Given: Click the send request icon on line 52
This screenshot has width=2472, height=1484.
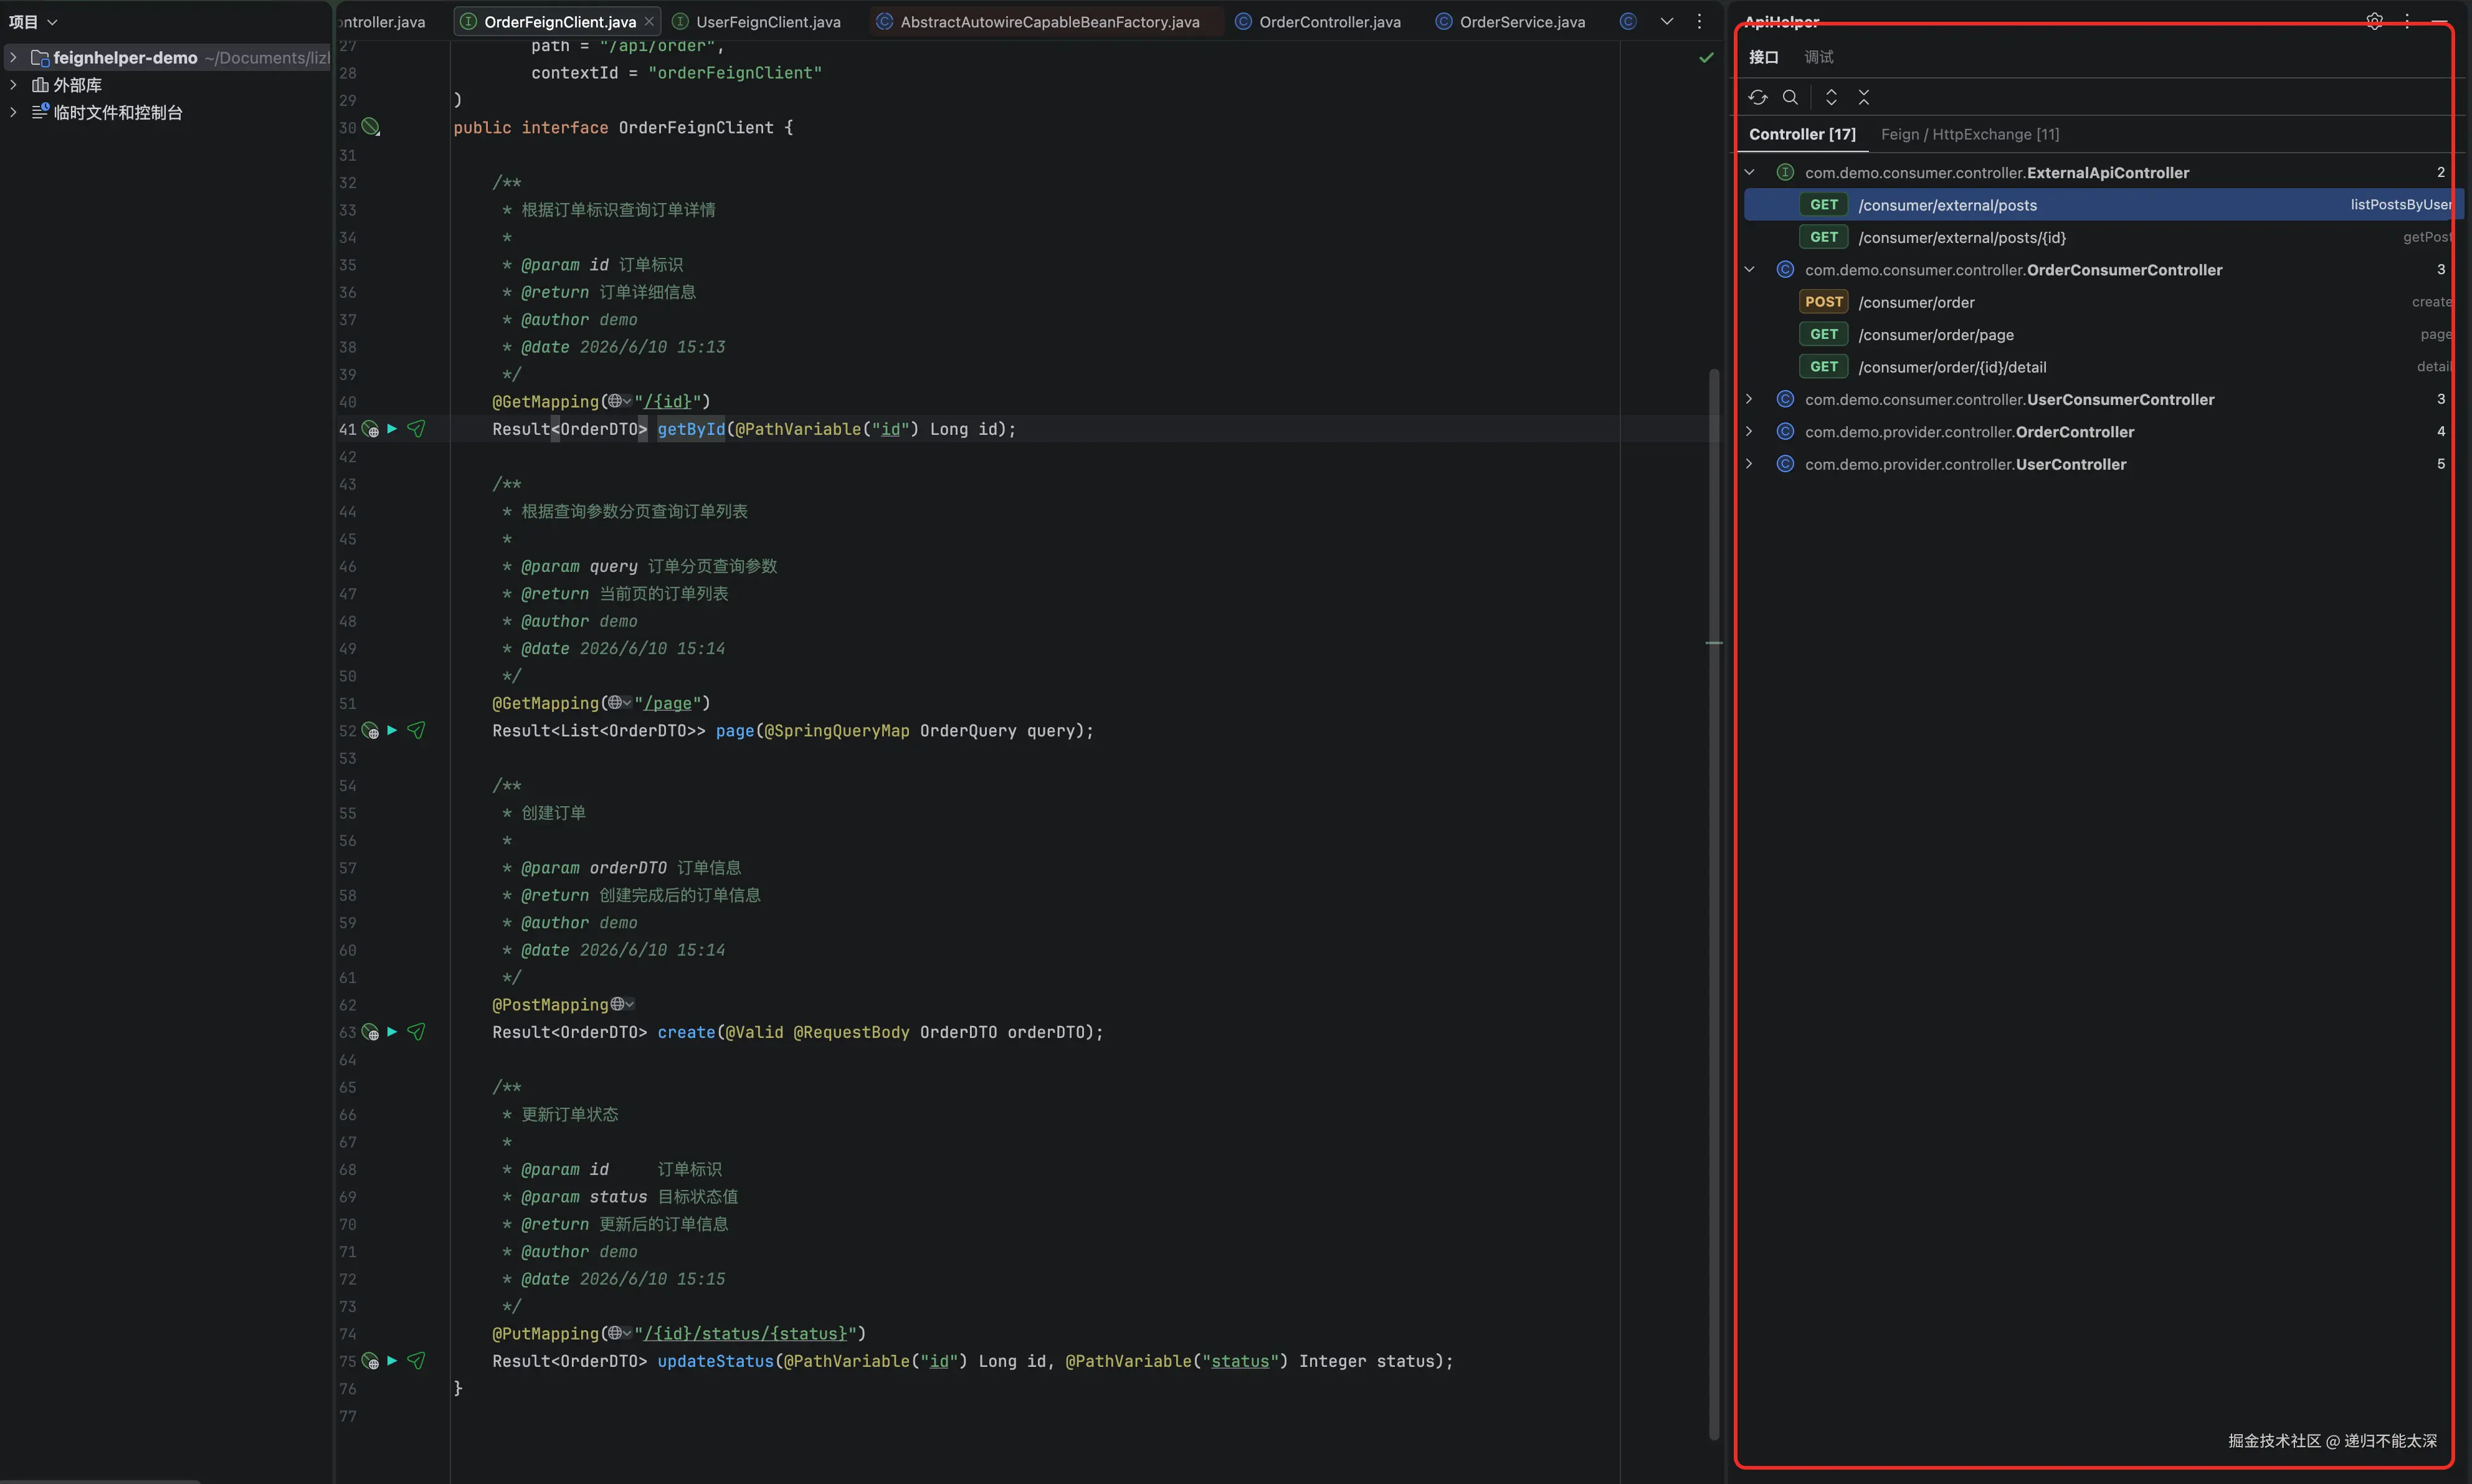Looking at the screenshot, I should pyautogui.click(x=416, y=731).
